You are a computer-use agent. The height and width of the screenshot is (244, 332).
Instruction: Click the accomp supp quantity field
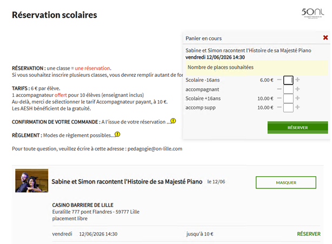[x=288, y=108]
